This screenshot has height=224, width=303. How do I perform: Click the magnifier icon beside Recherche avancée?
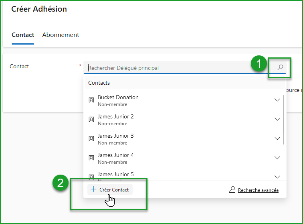tap(232, 189)
